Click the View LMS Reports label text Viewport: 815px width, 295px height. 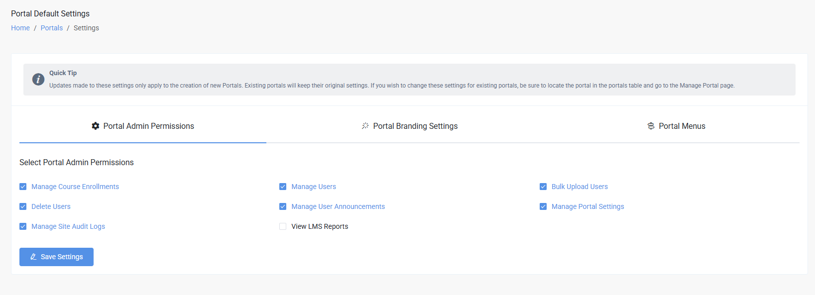coord(320,226)
